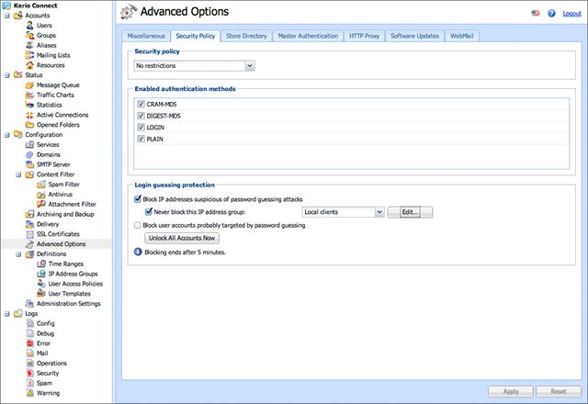Open the Debug log item
The height and width of the screenshot is (404, 588).
tap(45, 333)
